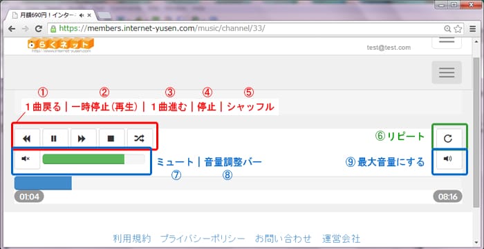484x249 pixels.
Task: Reload the page with refresh icon
Action: click(x=39, y=29)
